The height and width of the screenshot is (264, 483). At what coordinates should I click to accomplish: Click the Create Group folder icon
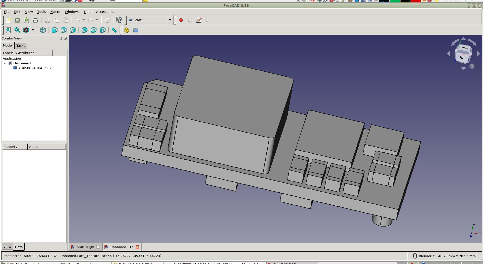coord(136,30)
